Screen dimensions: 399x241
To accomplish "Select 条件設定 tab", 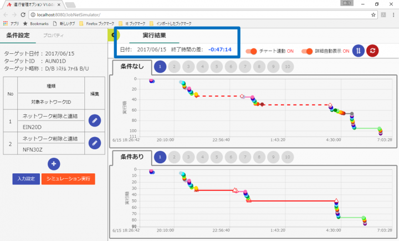I will pyautogui.click(x=18, y=35).
